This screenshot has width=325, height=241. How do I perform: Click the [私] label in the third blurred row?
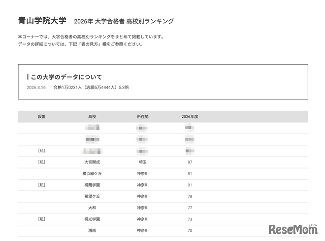tap(42, 151)
